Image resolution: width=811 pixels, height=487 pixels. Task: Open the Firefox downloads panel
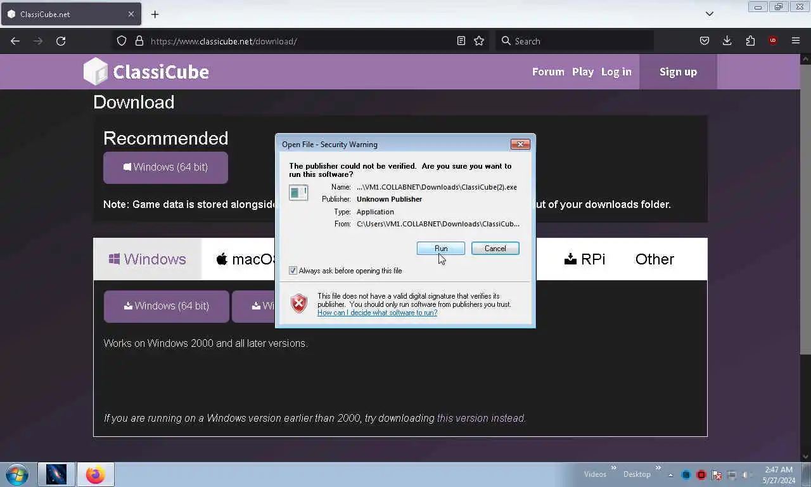727,41
